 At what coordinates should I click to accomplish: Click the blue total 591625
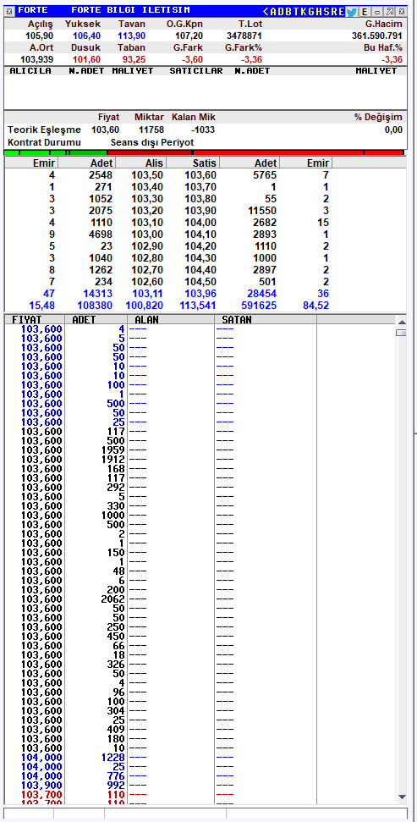(260, 305)
